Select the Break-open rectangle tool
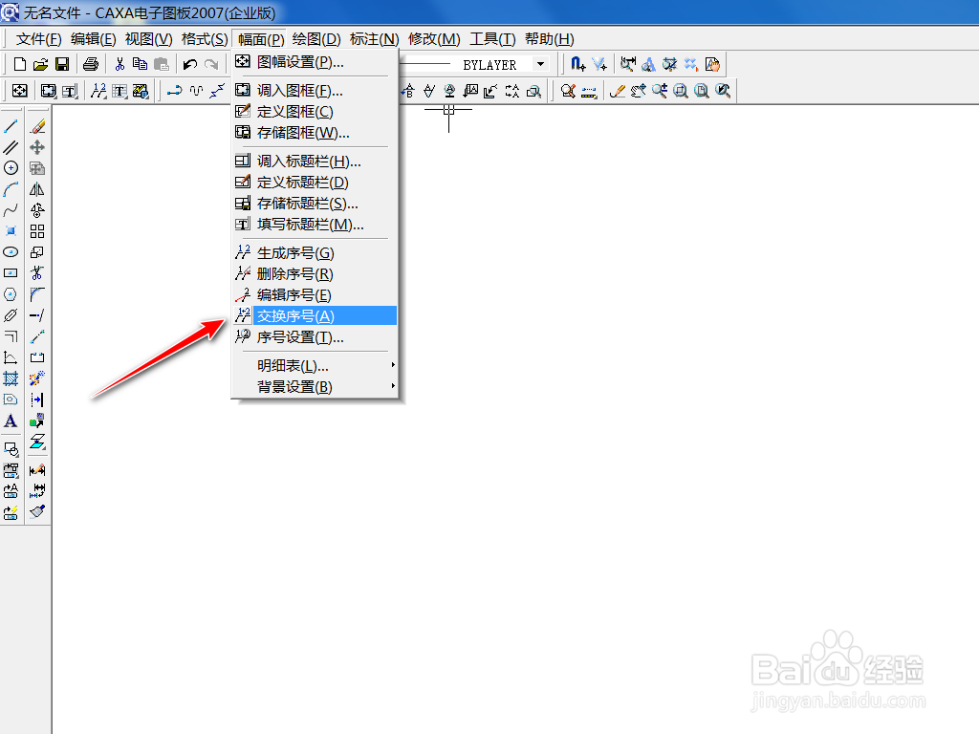This screenshot has height=734, width=979. 37,357
